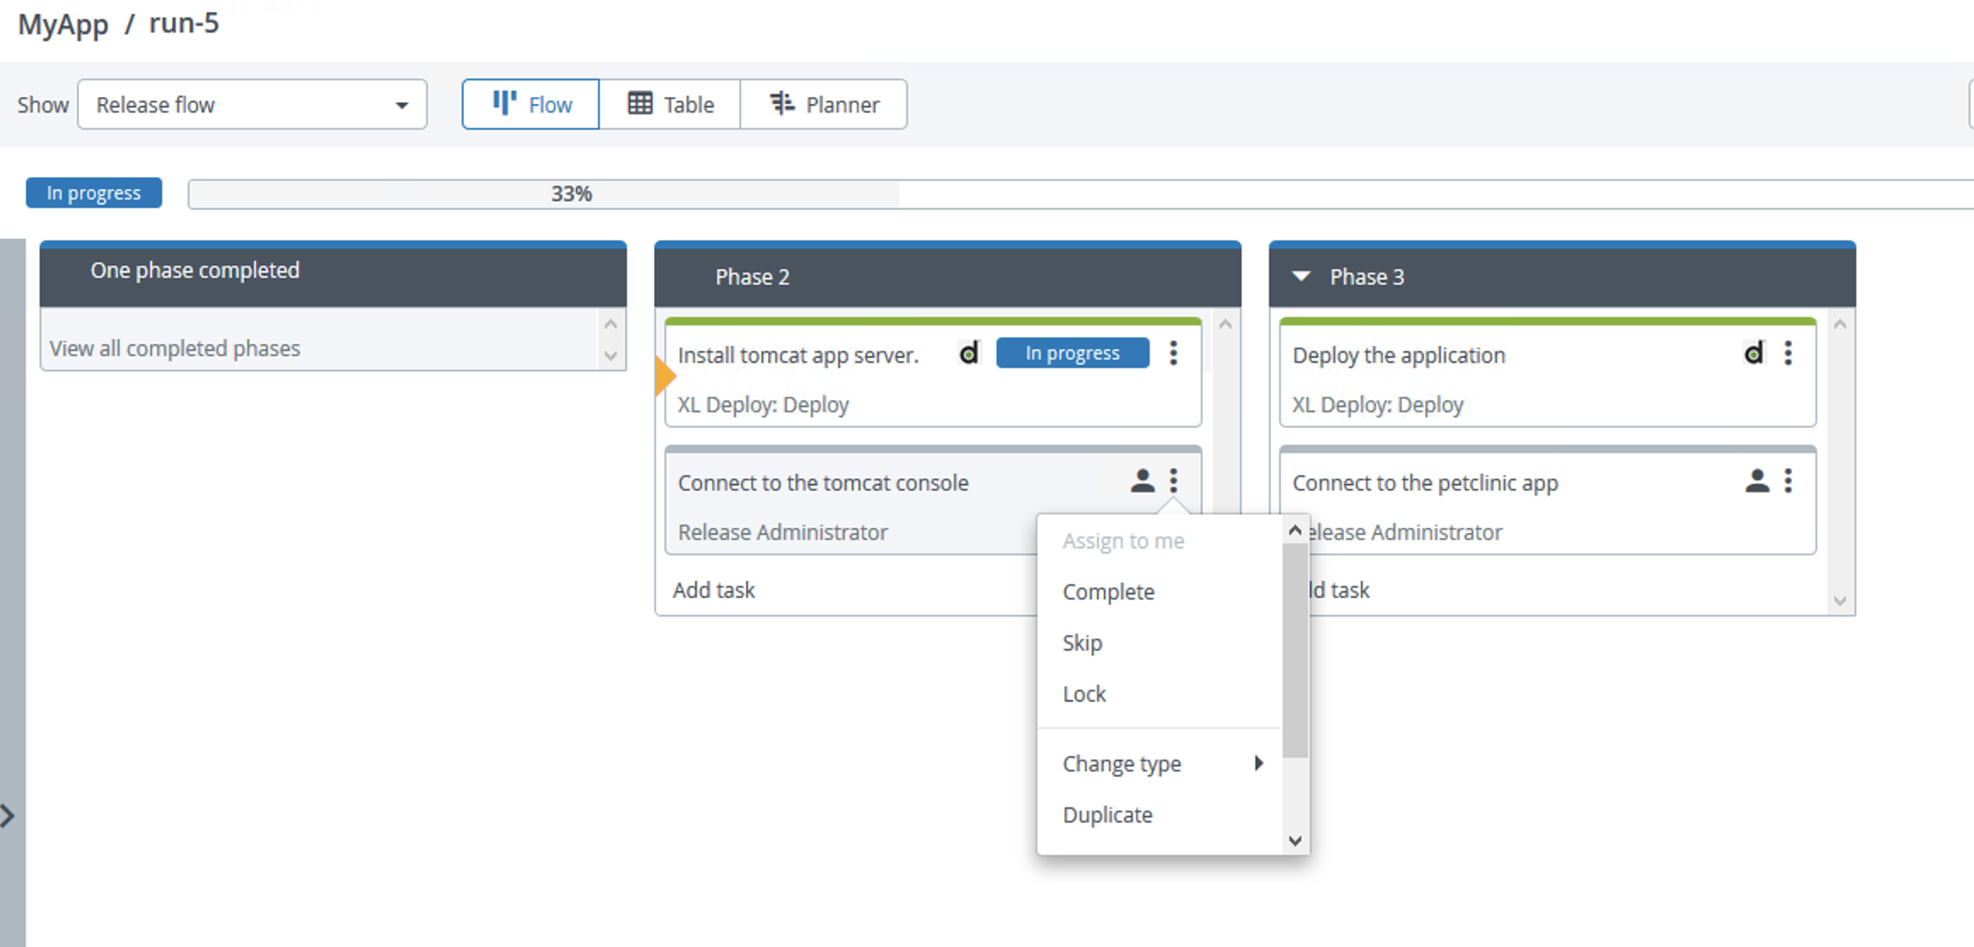Click XL Deploy icon on Deploy the application task
Image resolution: width=1974 pixels, height=947 pixels.
[x=1753, y=353]
